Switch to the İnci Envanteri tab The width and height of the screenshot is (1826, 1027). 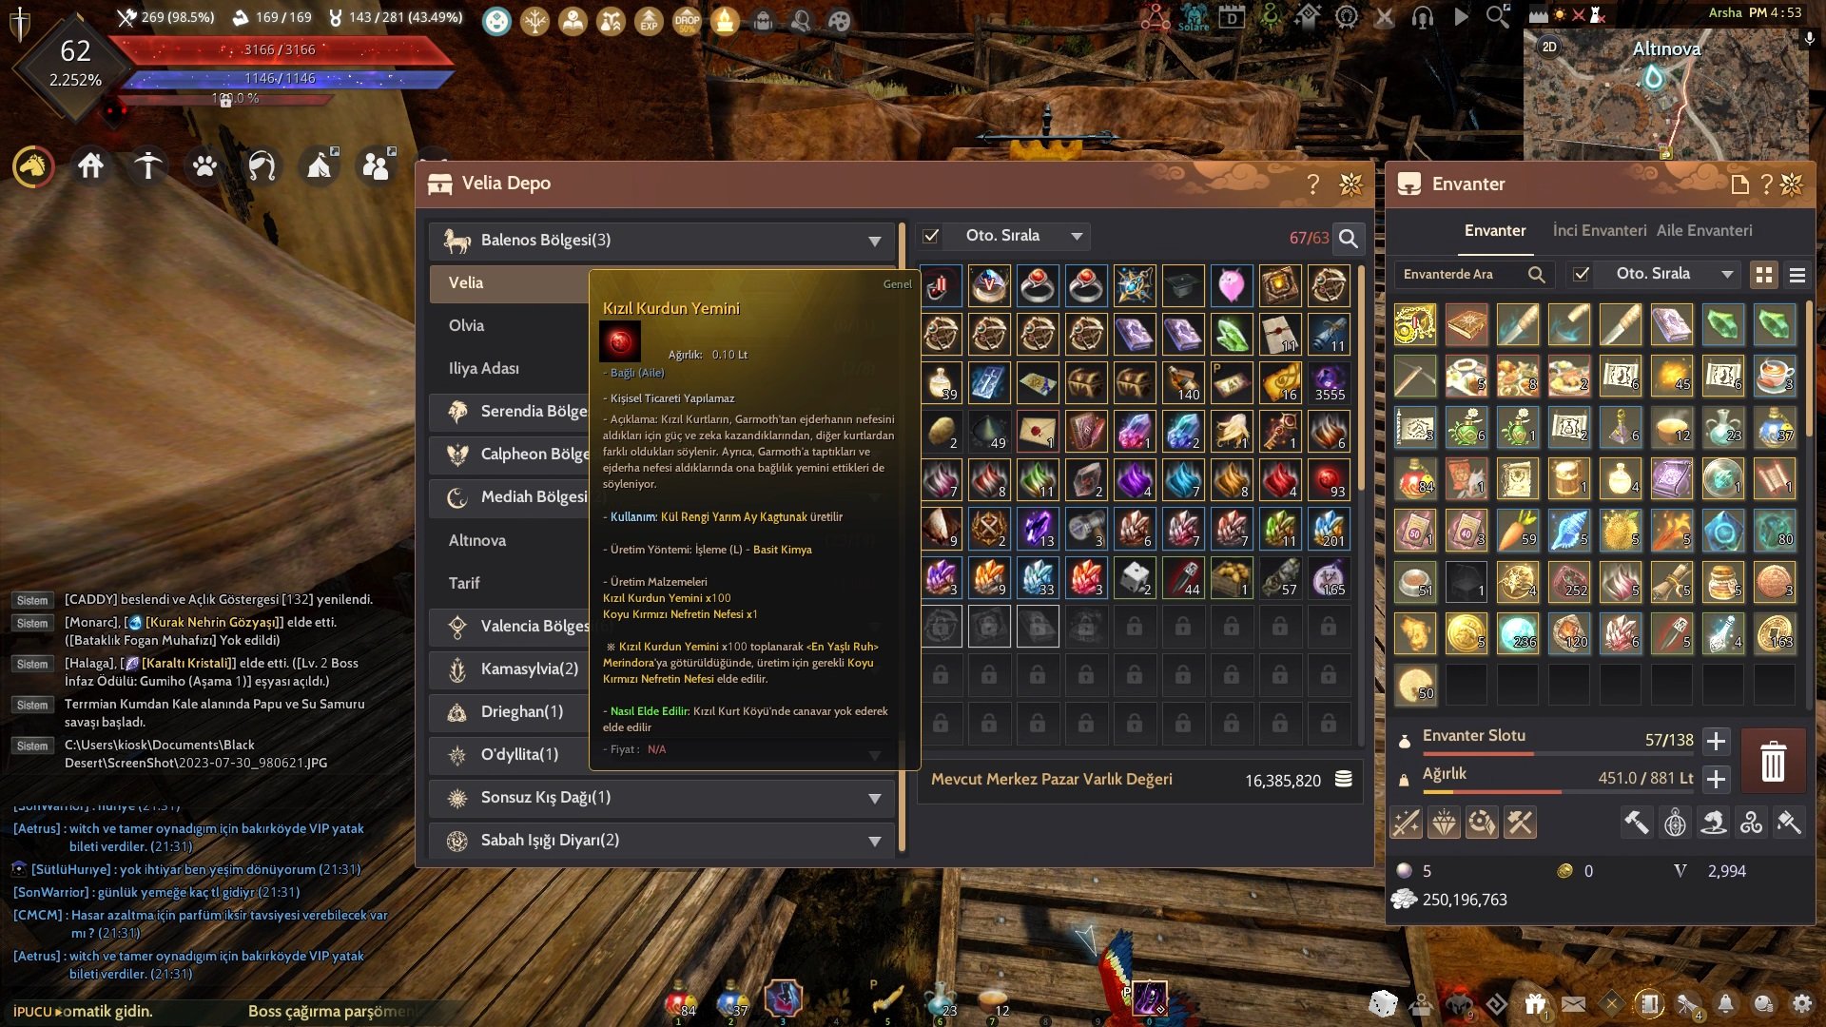(1599, 230)
